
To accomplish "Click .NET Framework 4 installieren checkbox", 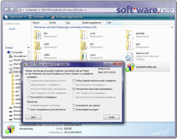I will (x=74, y=93).
